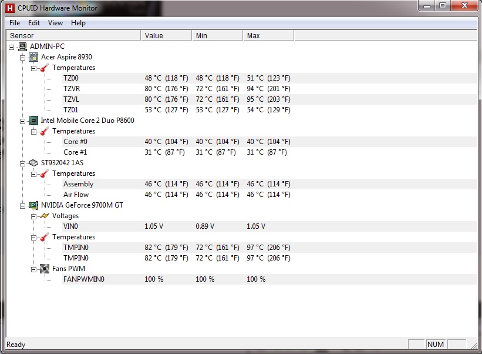Screen dimensions: 482x354
Task: Close the CPUID Hardware Monitor window
Action: [465, 6]
